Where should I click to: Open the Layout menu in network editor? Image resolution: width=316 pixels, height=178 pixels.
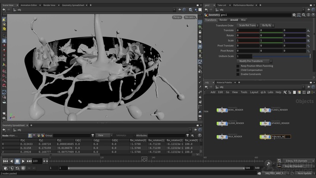coord(254,92)
